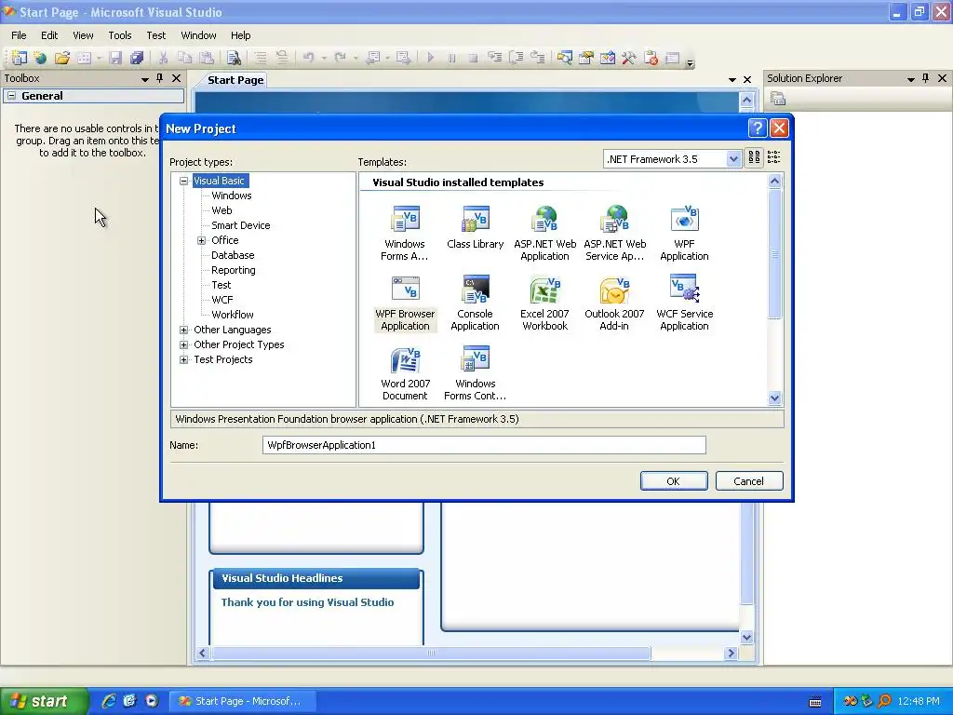Select WCF Service Application template
Screen dimensions: 953x715
(x=684, y=304)
